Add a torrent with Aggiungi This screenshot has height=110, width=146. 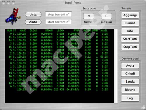(x=130, y=15)
